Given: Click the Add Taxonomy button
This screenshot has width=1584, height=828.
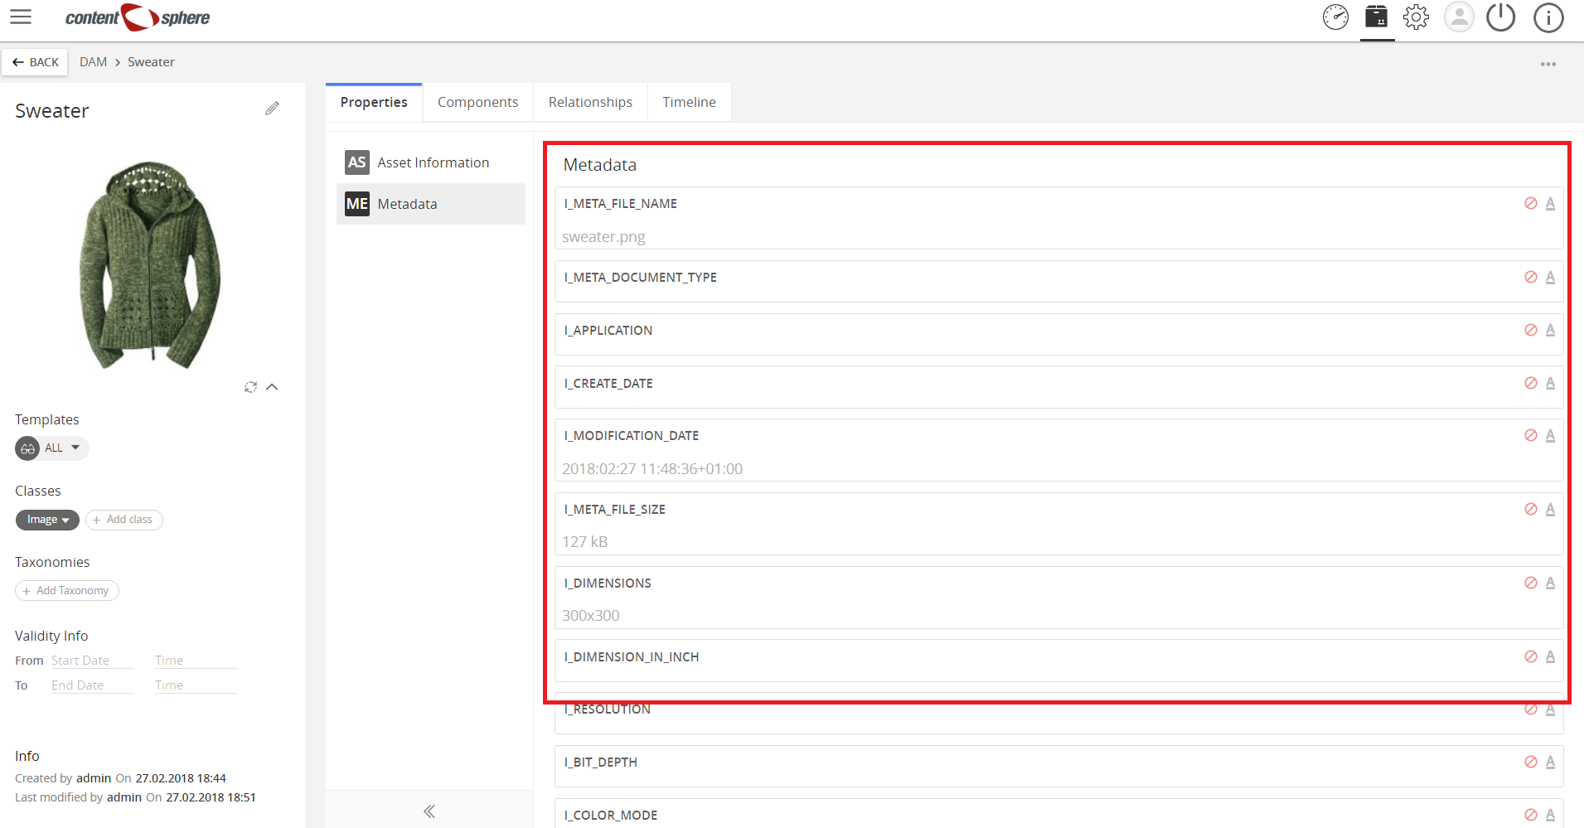Looking at the screenshot, I should 67,591.
